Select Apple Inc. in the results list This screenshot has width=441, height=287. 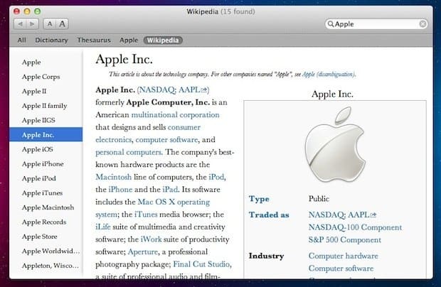(46, 135)
